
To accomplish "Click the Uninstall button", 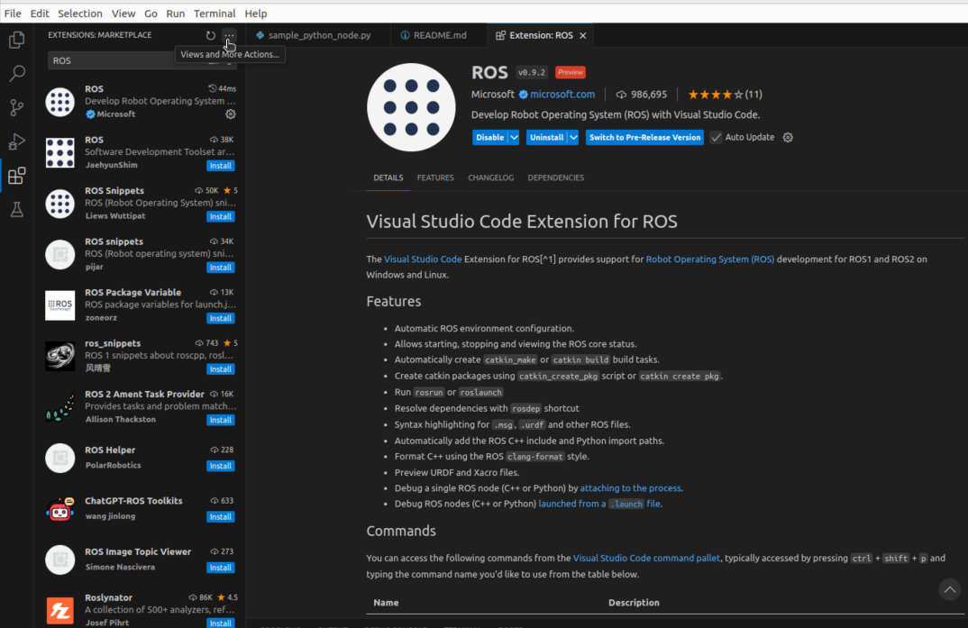I will click(547, 138).
